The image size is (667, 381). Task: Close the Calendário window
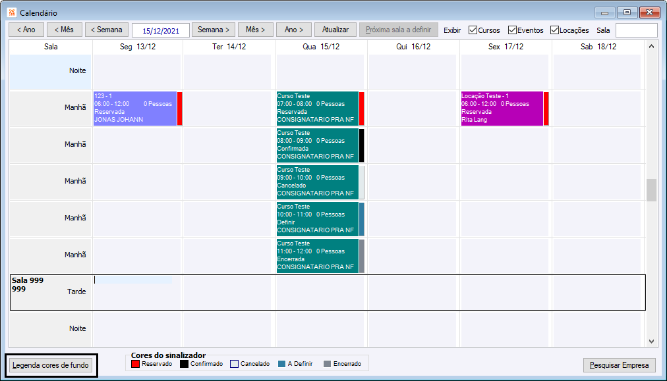[x=650, y=13]
